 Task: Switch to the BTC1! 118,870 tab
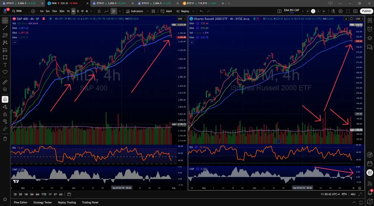point(203,3)
